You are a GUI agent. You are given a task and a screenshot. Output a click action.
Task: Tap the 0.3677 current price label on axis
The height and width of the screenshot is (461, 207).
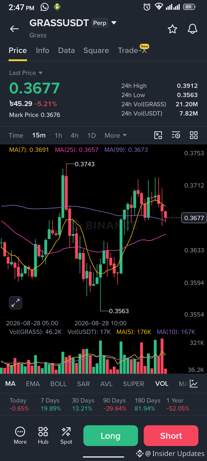pyautogui.click(x=194, y=218)
